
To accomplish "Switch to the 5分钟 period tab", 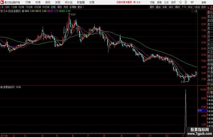I will coord(21,7).
